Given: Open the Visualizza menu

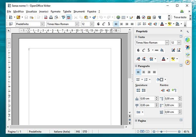Looking at the screenshot, I should (31, 12).
